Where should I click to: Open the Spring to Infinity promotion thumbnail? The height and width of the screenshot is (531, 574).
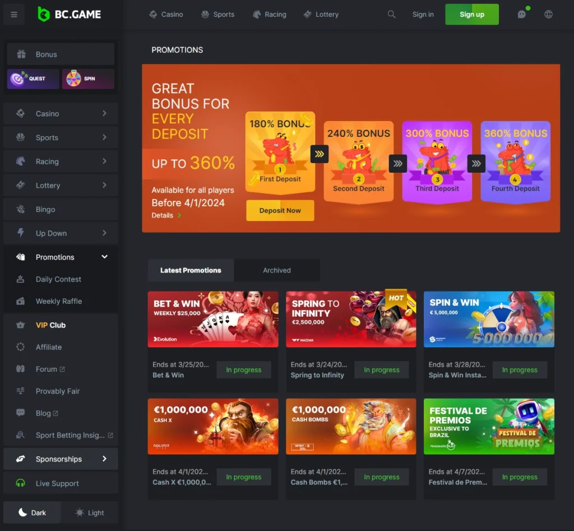tap(351, 319)
